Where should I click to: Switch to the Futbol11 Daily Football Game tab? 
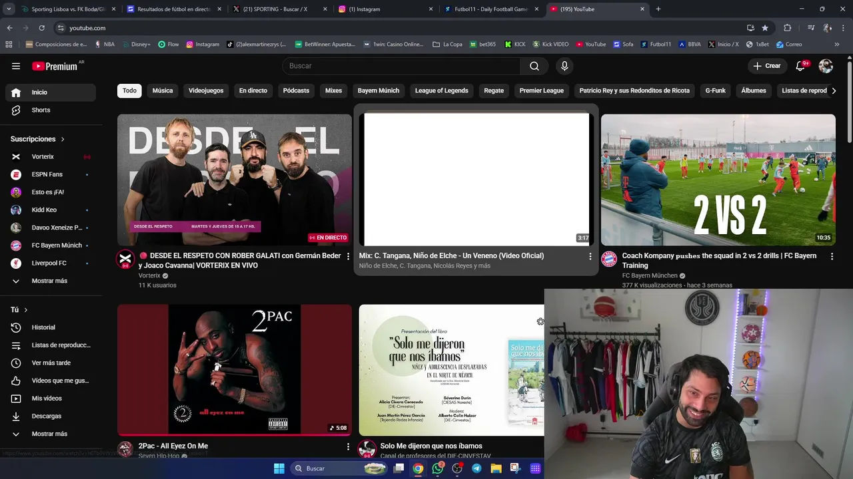[492, 9]
